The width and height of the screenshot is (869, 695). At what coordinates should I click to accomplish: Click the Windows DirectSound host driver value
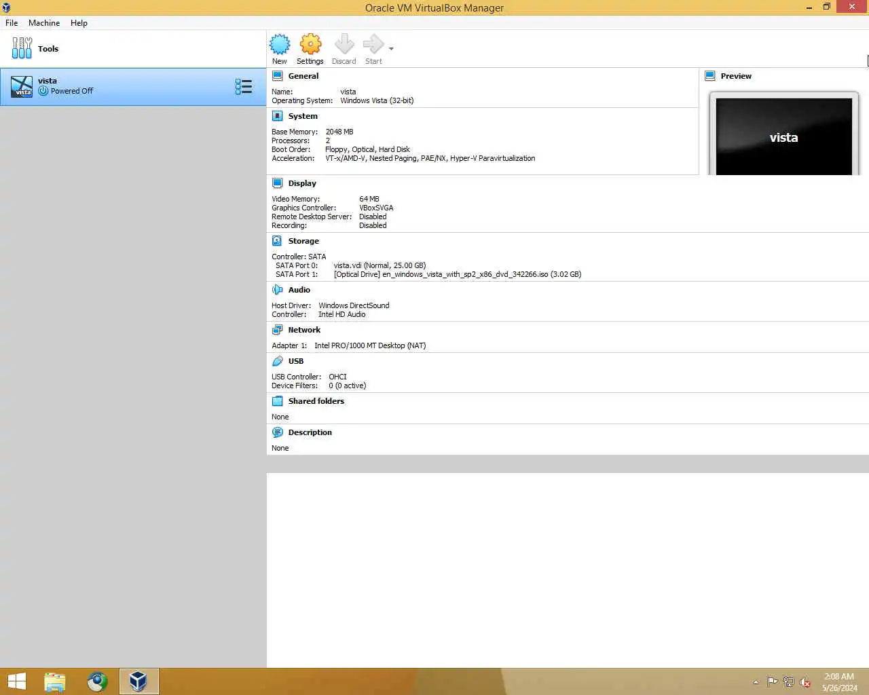354,305
